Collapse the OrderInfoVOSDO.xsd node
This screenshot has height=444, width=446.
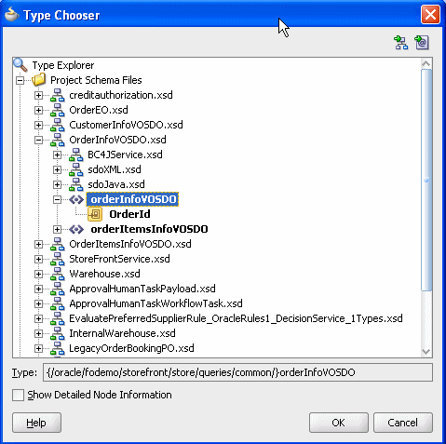(x=38, y=140)
